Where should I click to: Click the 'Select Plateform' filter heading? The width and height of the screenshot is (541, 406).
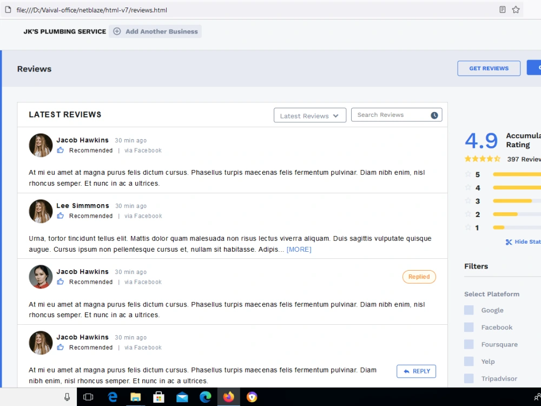(492, 294)
